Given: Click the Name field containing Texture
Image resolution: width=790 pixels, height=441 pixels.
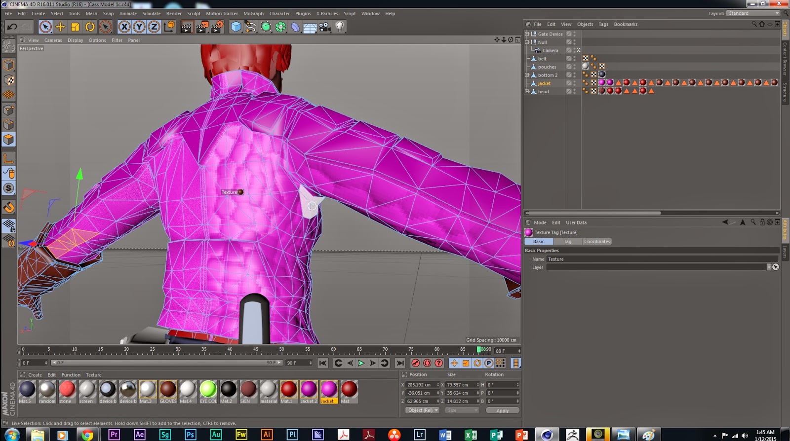Looking at the screenshot, I should (x=662, y=259).
